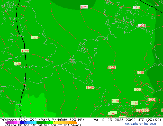Viewport: 163px width, 126px height.
Task: Click the 522 legend value
Action: coord(33,125)
